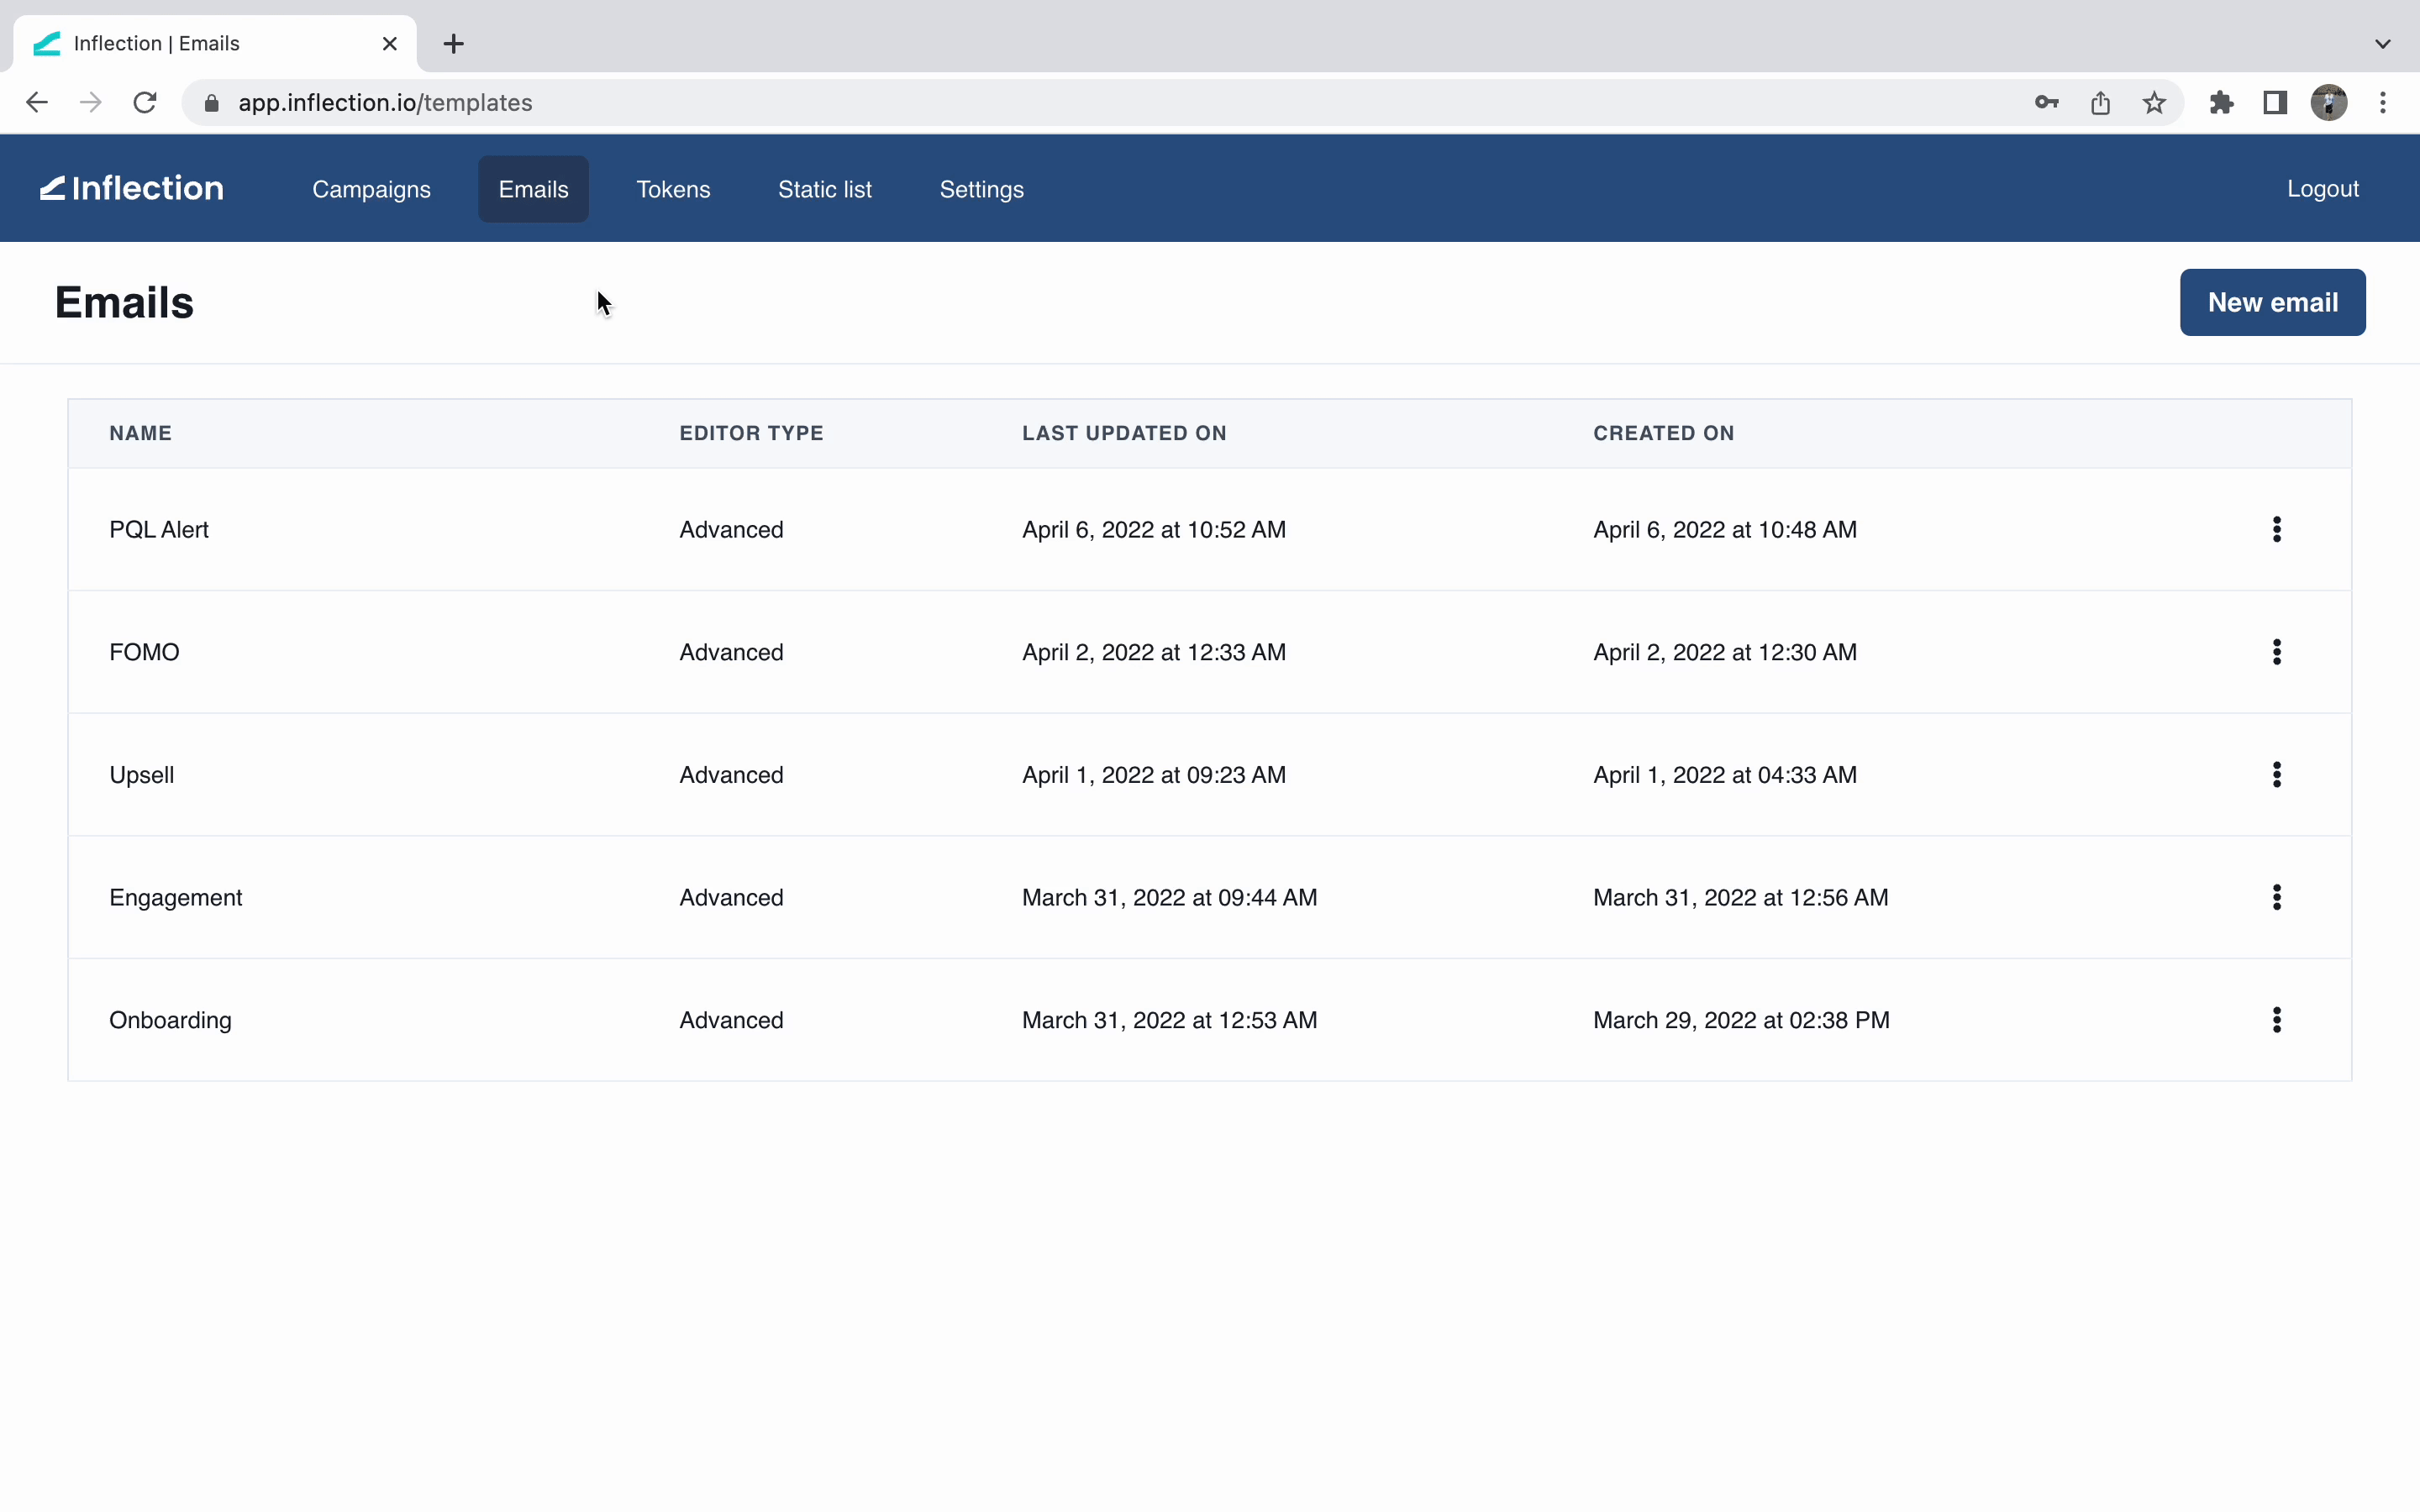The height and width of the screenshot is (1512, 2420).
Task: Open the Chrome three-dot menu
Action: (2382, 102)
